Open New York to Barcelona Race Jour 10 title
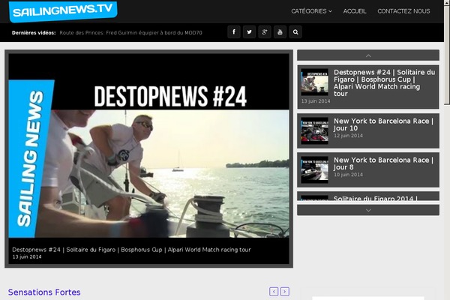Image resolution: width=450 pixels, height=300 pixels. (383, 124)
